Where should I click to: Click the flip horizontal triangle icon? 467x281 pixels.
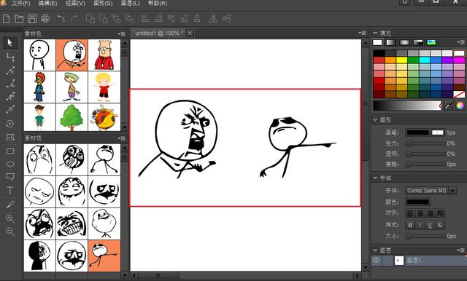pyautogui.click(x=213, y=19)
